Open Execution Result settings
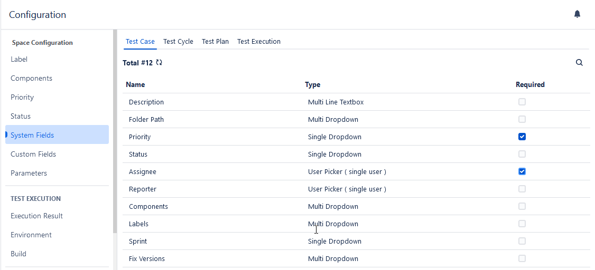The height and width of the screenshot is (270, 595). point(36,216)
